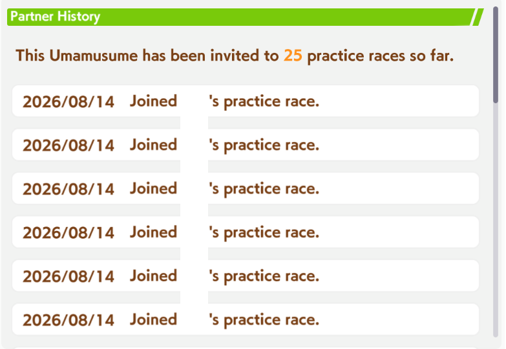This screenshot has height=349, width=506.
Task: Open the third 2026/08/14 history entry
Action: tap(246, 188)
